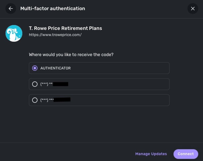Viewport: 203px width, 161px height.
Task: Click the first phone option's masked text
Action: click(46, 84)
